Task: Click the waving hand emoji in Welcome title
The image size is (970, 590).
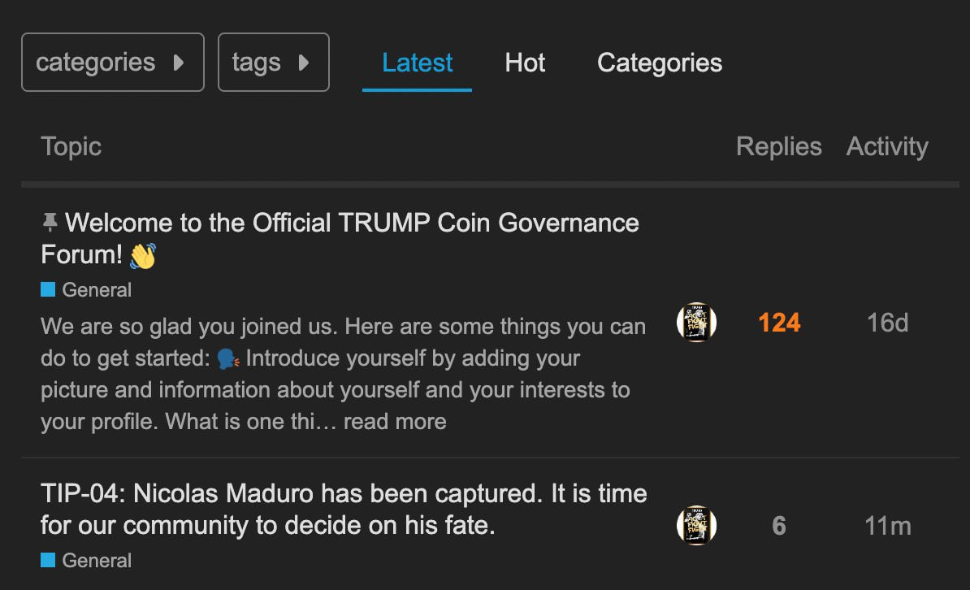Action: (x=143, y=256)
